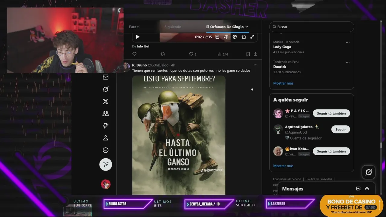Start new message in Mensajes drawer
Screen dimensions: 386x217
(x=358, y=189)
